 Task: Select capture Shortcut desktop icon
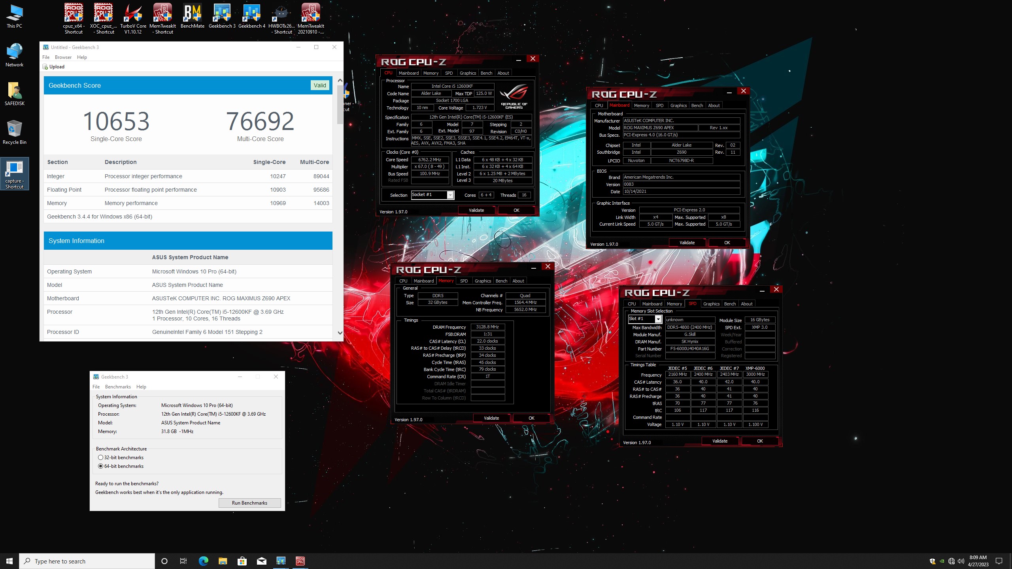coord(15,174)
